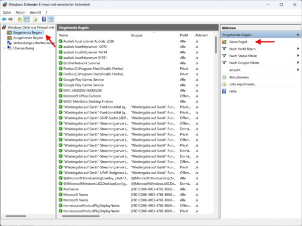Click the Up one level folder icon
The width and height of the screenshot is (302, 226).
pos(20,19)
